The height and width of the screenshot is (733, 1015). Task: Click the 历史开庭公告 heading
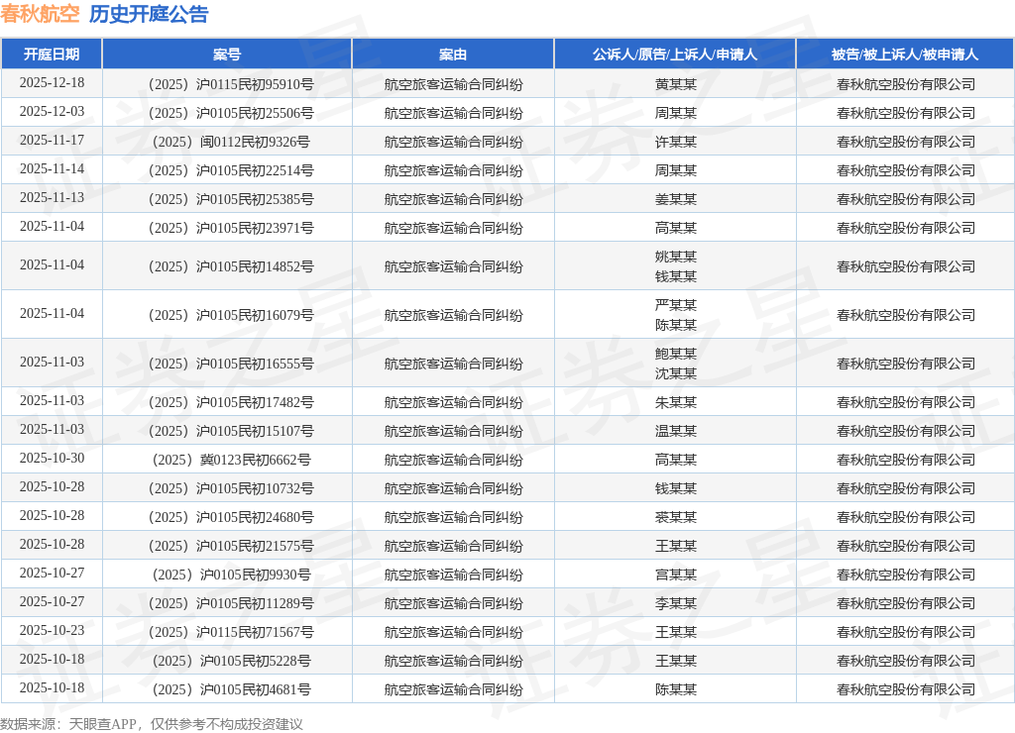tap(149, 14)
